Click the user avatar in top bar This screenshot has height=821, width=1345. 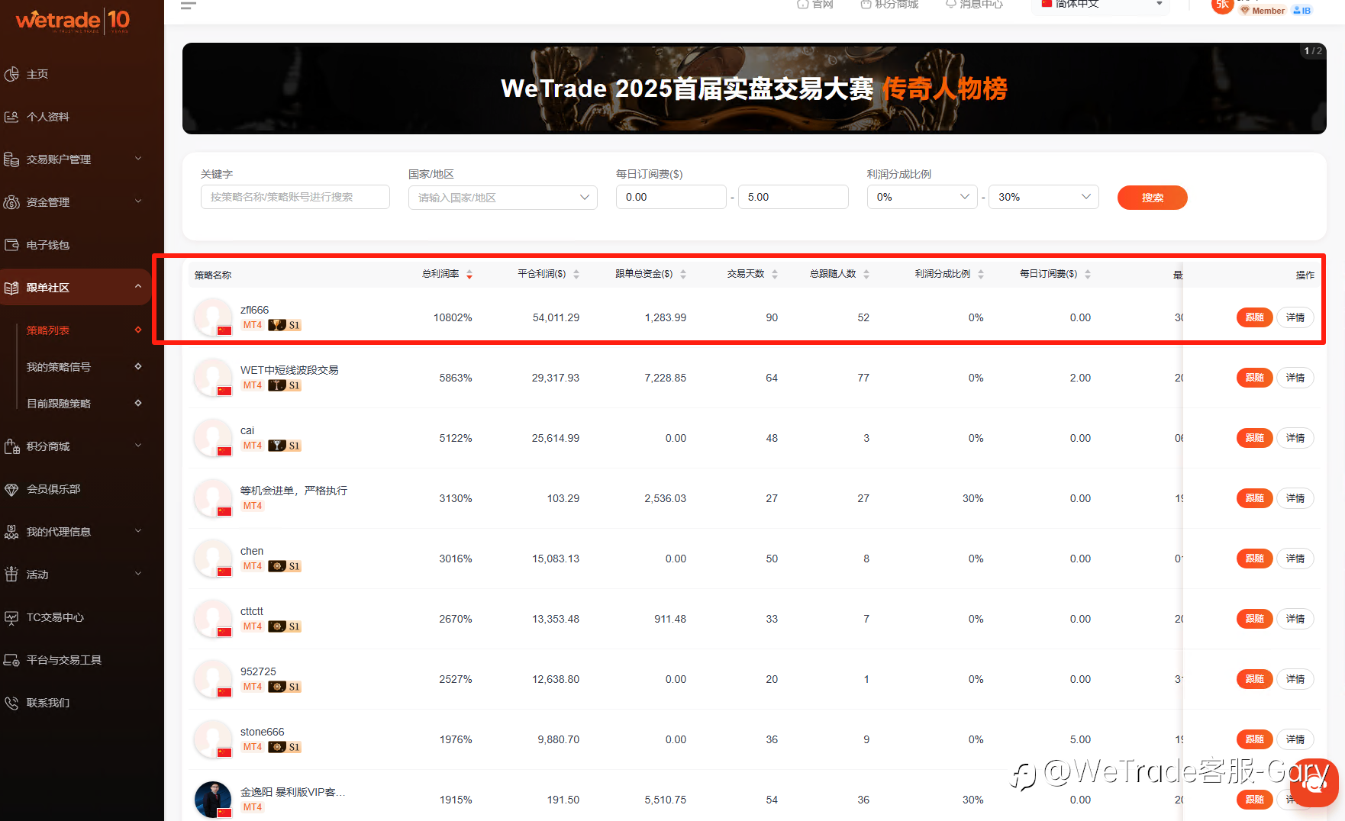pyautogui.click(x=1222, y=5)
